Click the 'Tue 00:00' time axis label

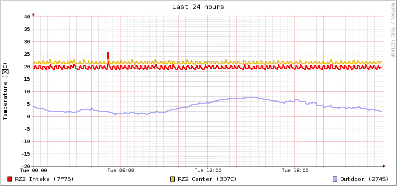pos(34,170)
